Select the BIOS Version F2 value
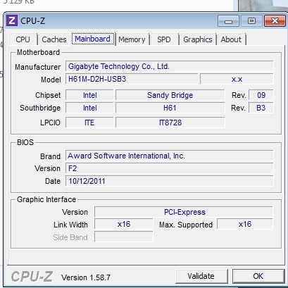 170,168
